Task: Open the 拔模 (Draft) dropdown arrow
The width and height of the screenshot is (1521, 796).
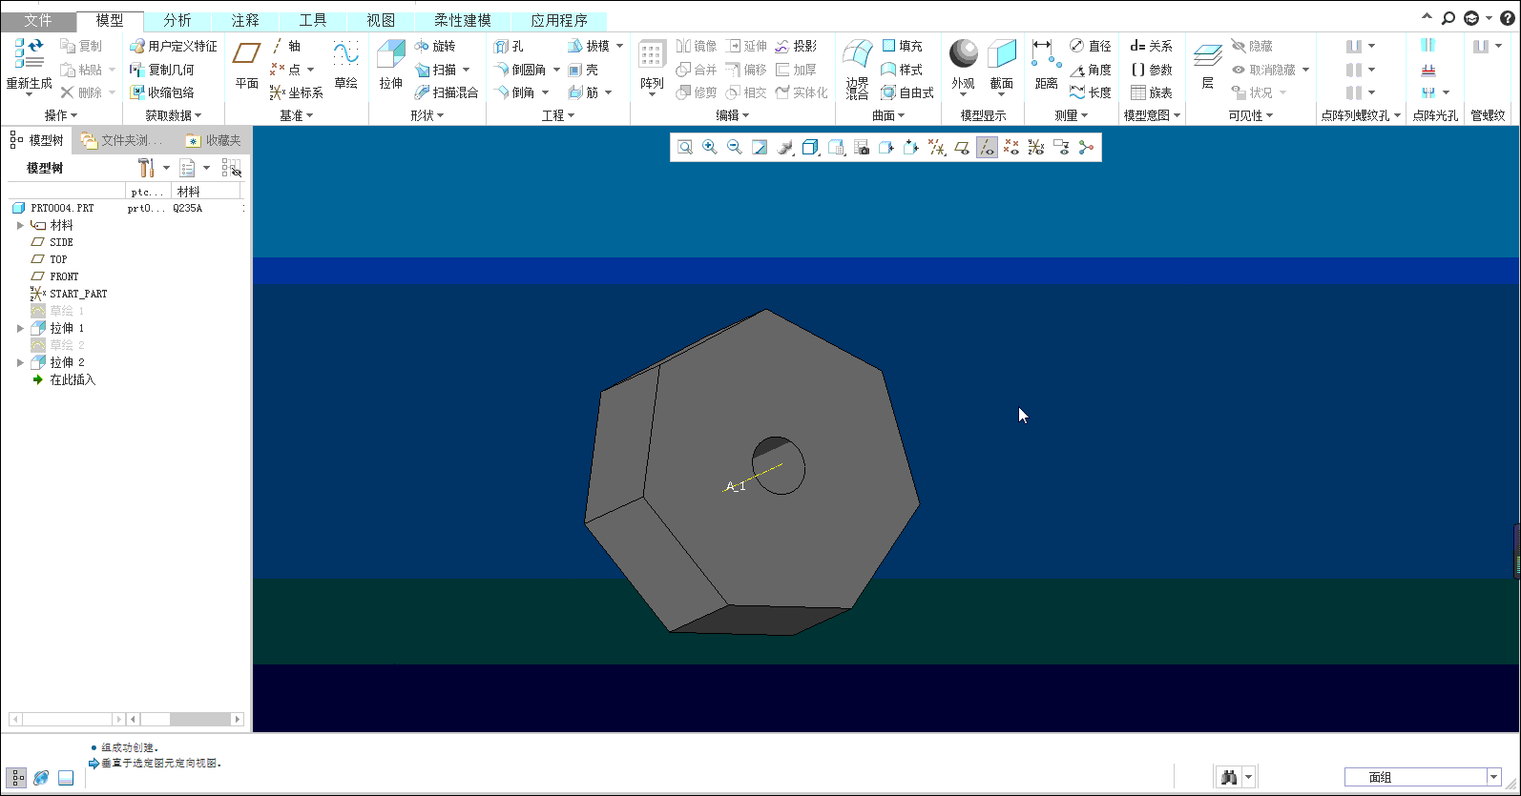Action: [619, 46]
